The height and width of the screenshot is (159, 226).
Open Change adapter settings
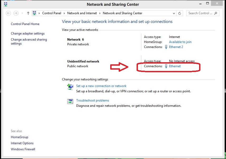click(28, 33)
